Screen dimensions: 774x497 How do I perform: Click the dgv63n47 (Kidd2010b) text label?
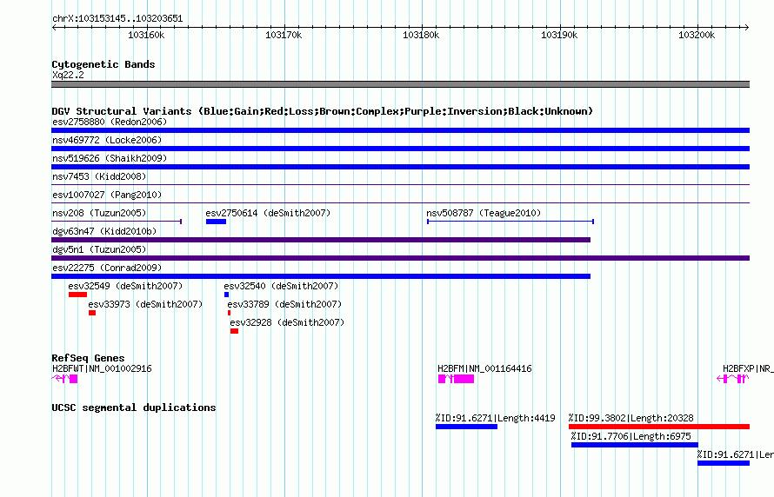coord(104,231)
